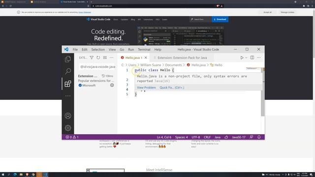Open the Accounts icon in the activity bar
The height and width of the screenshot is (177, 315).
[x=68, y=116]
